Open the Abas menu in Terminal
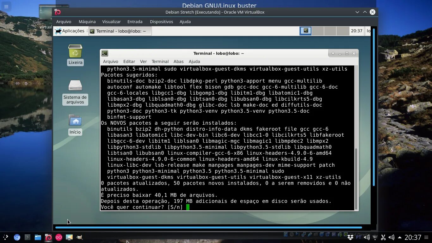432x243 pixels. tap(178, 61)
